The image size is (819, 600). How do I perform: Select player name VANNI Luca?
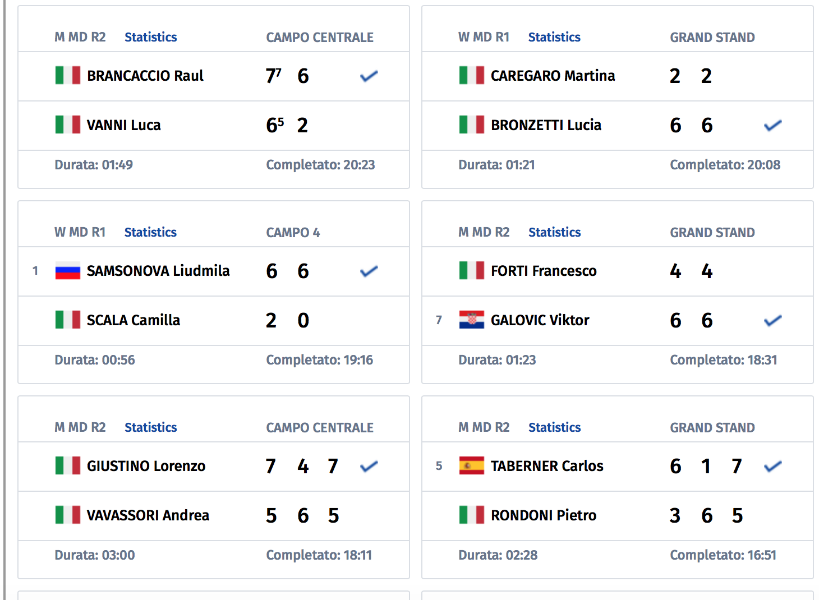click(124, 125)
